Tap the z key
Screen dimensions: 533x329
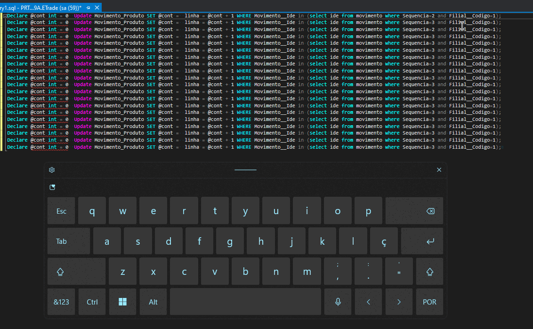123,272
